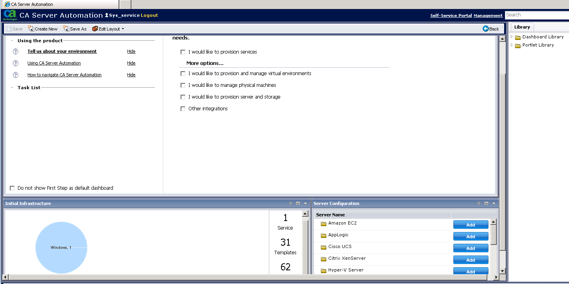The width and height of the screenshot is (569, 284).
Task: Open the Self-Service Portal link
Action: click(451, 16)
